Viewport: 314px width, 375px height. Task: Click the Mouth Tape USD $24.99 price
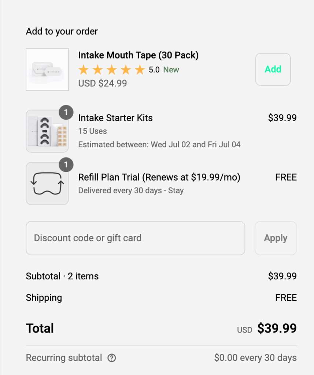tap(103, 83)
